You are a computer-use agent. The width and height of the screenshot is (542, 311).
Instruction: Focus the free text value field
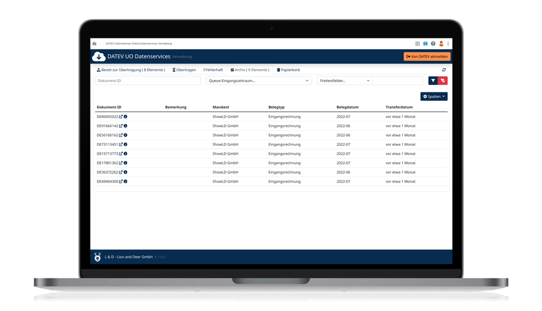(x=398, y=81)
